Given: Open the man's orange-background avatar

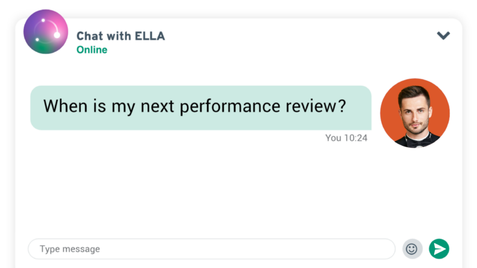Looking at the screenshot, I should pyautogui.click(x=415, y=113).
